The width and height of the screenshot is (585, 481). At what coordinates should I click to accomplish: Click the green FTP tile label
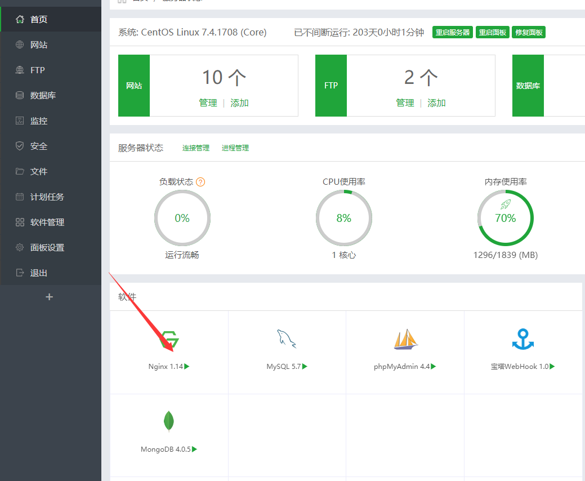tap(331, 86)
